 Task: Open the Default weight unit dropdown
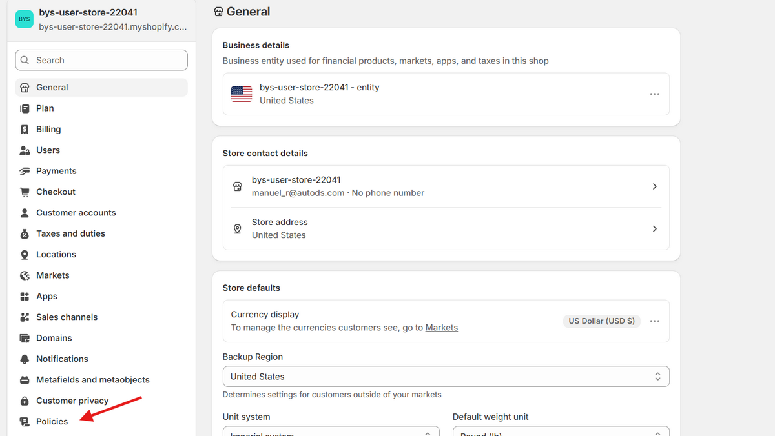561,431
